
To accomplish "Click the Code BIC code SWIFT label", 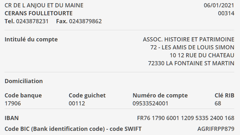I will (x=73, y=129).
